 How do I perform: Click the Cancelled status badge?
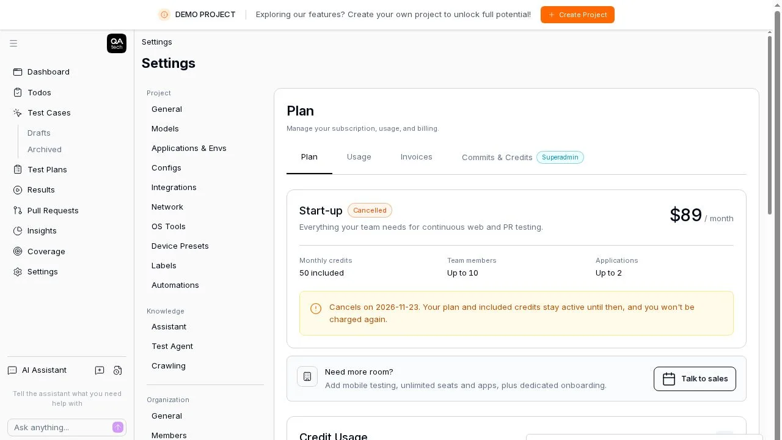point(370,210)
